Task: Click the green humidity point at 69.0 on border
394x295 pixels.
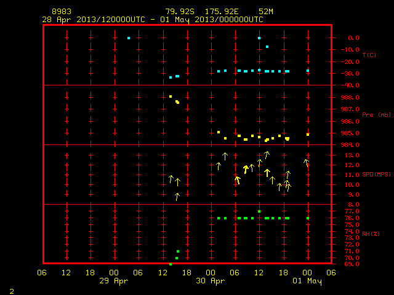Action: click(171, 264)
